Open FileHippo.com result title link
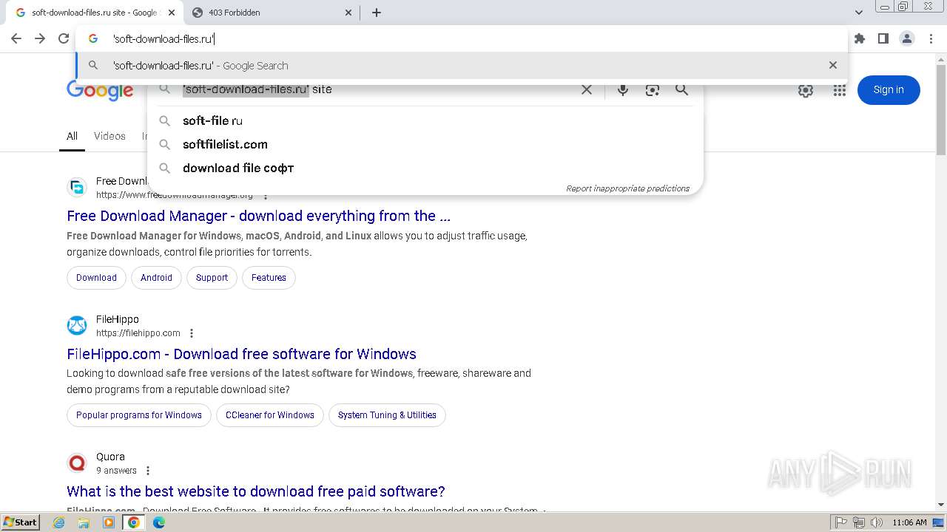The image size is (947, 532). 241,354
